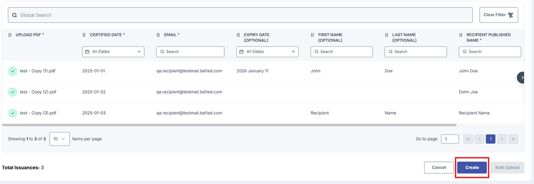
Task: Click the Last Name (Optional) column header
Action: pyautogui.click(x=404, y=37)
